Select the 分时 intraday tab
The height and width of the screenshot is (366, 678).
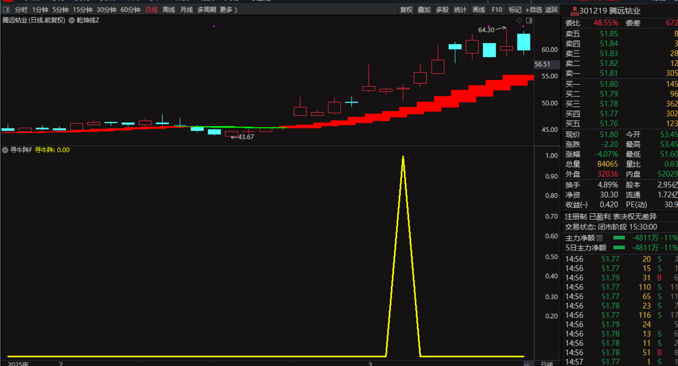21,10
